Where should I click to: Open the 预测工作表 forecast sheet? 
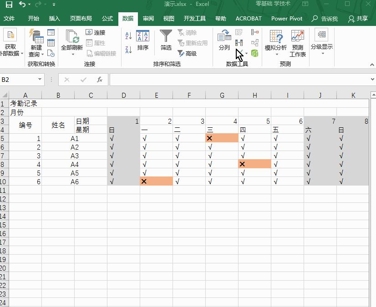[298, 43]
